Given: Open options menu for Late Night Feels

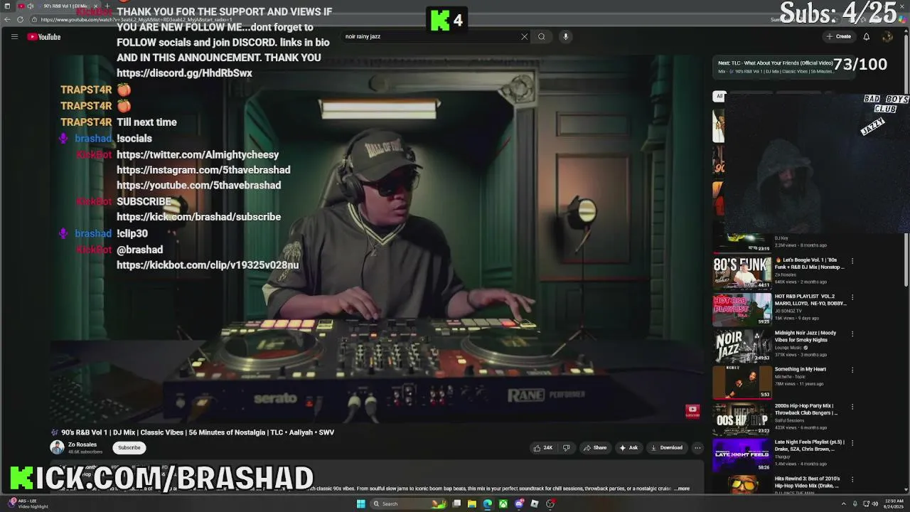Looking at the screenshot, I should pos(852,443).
